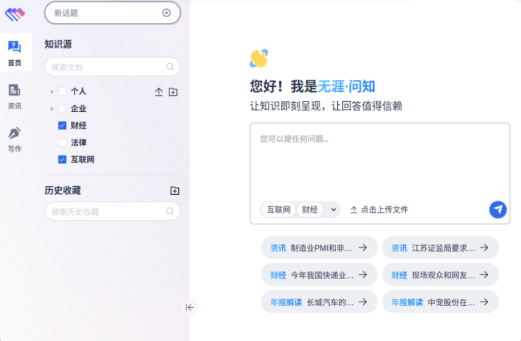Screen dimensions: 521x341
Task: Uncheck the 财经 knowledge source checkbox
Action: point(62,125)
